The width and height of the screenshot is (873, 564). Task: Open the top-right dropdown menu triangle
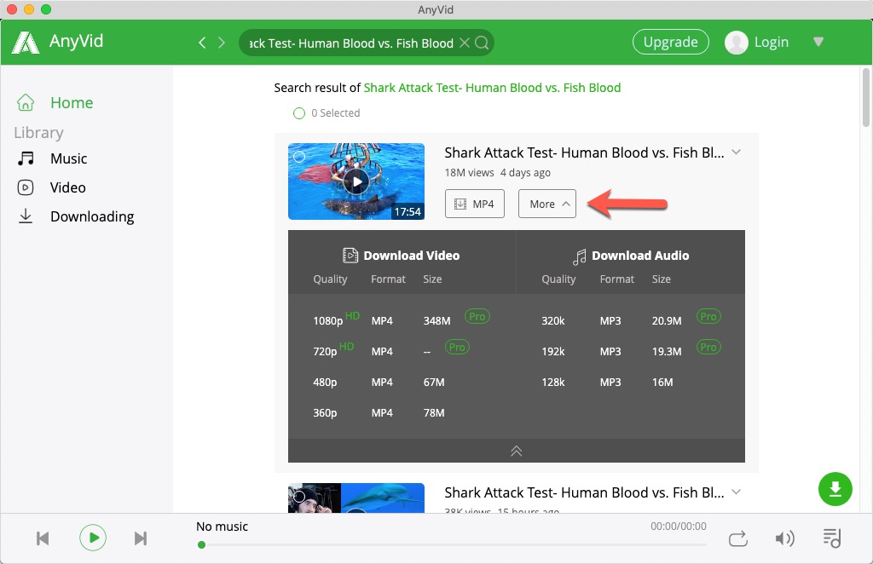click(x=818, y=42)
